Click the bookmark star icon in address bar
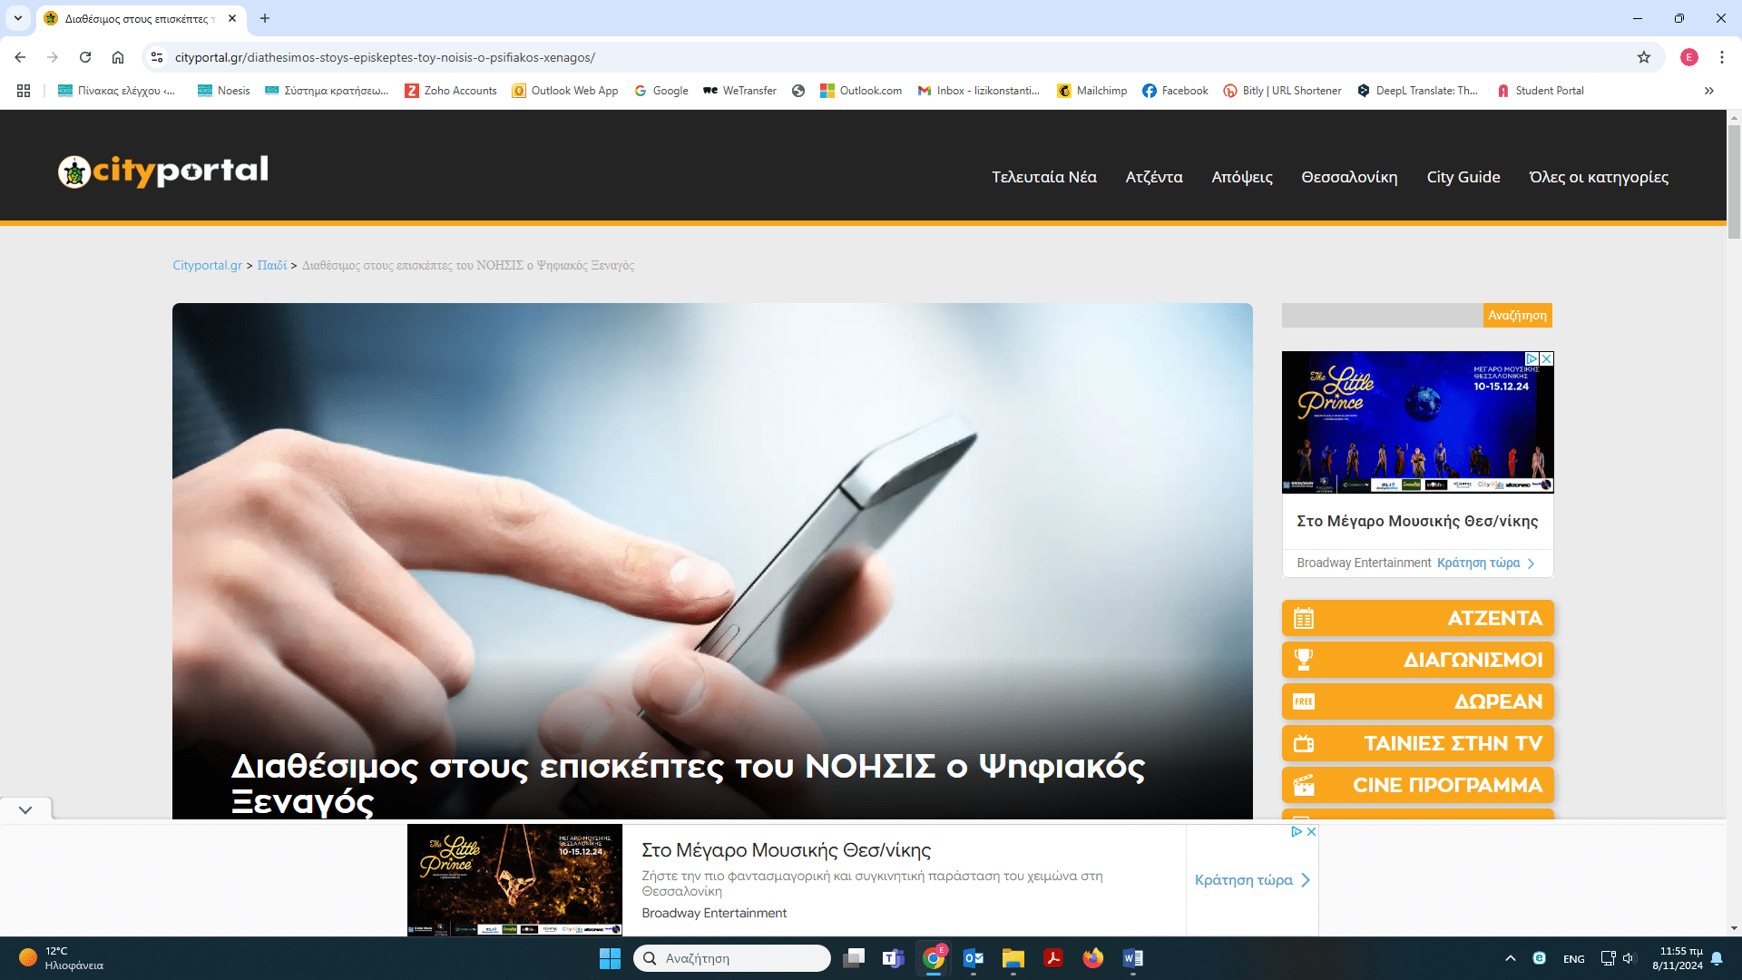The height and width of the screenshot is (980, 1742). pyautogui.click(x=1644, y=57)
